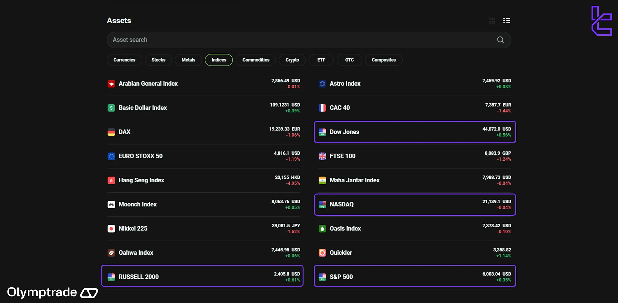Click the 8,083.9 GBP price value
This screenshot has width=618, height=303.
(x=498, y=153)
